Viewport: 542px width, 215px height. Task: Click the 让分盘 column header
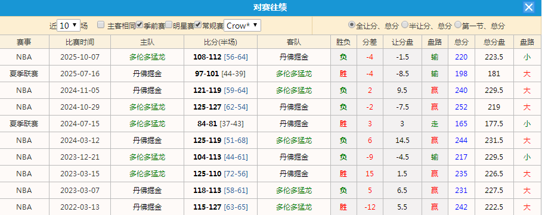coord(402,42)
